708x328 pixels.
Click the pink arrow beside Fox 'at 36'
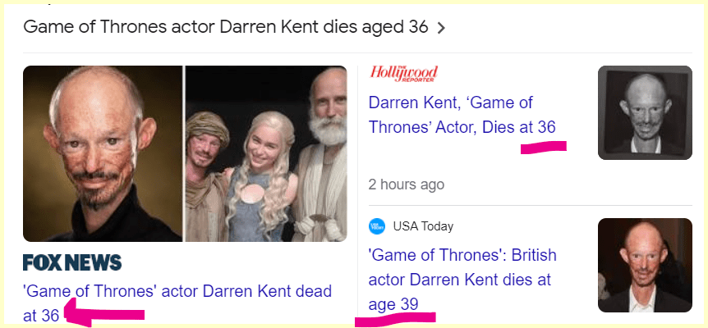tap(103, 314)
